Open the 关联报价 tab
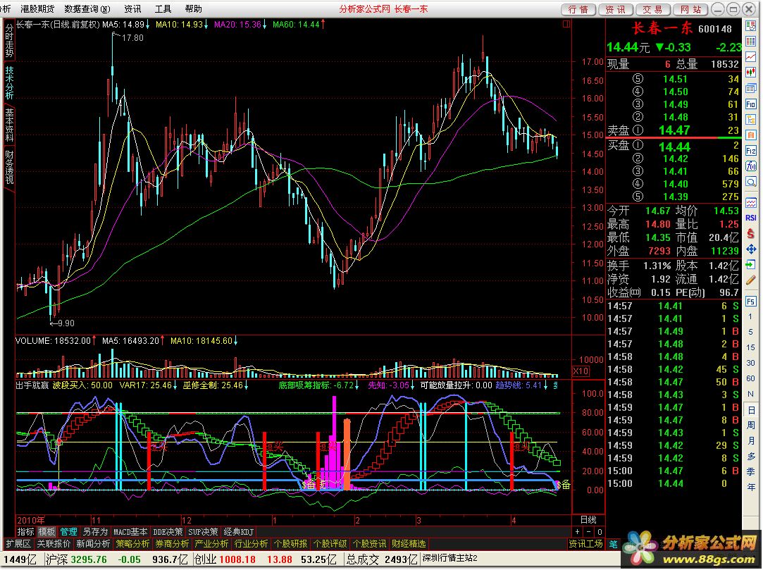 point(54,544)
